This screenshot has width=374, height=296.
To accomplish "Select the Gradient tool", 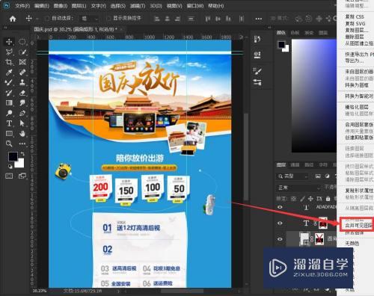I will (9, 103).
